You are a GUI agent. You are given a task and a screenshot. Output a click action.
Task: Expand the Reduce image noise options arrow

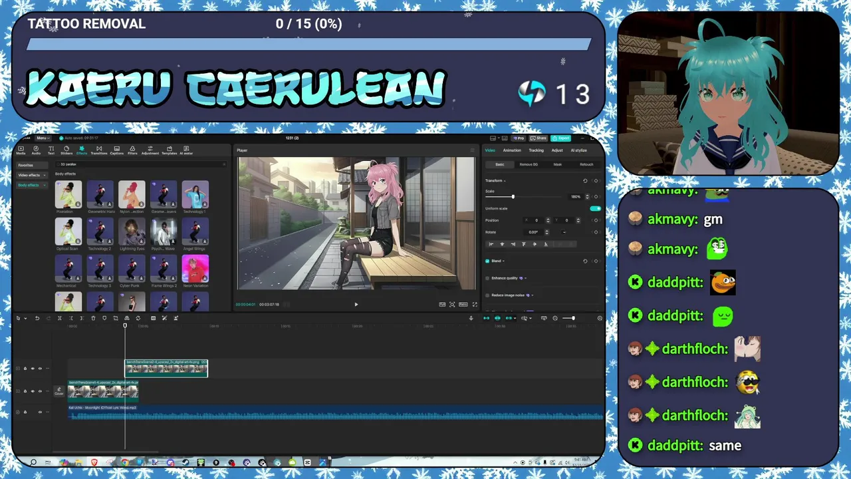tap(533, 295)
